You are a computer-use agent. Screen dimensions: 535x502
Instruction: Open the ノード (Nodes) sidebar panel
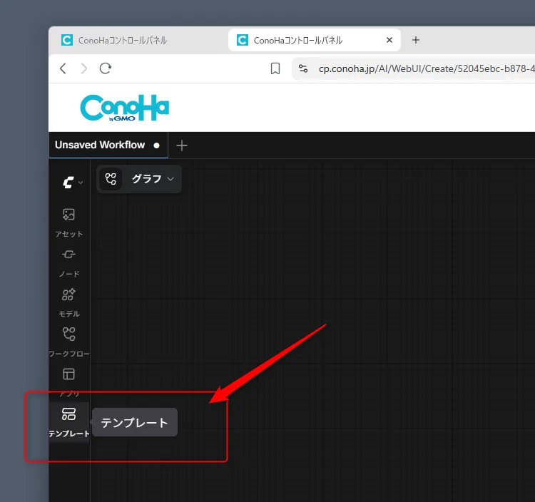69,263
